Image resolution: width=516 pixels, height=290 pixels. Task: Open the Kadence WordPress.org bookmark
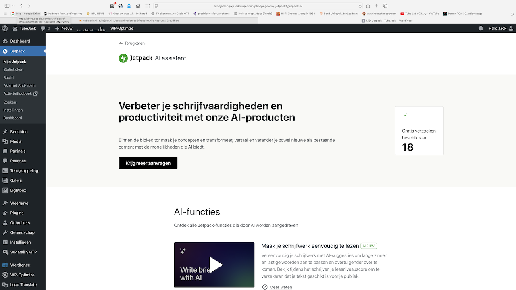[63, 14]
